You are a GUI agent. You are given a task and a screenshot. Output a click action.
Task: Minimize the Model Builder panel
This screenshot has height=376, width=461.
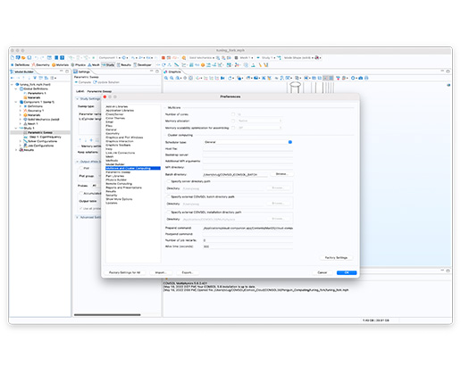[x=62, y=71]
